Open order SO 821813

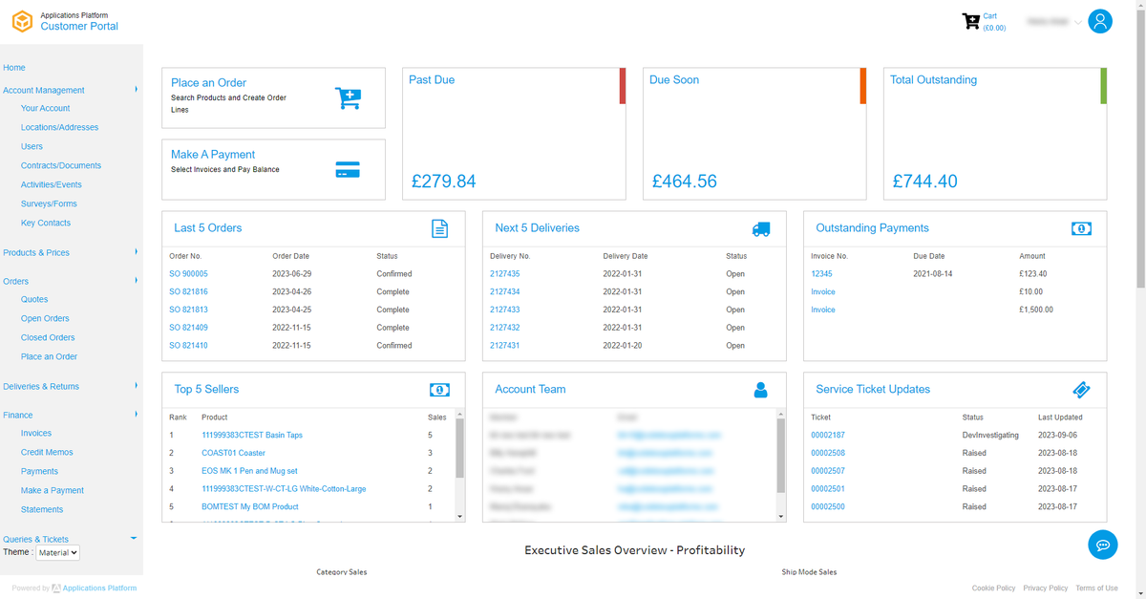point(188,310)
